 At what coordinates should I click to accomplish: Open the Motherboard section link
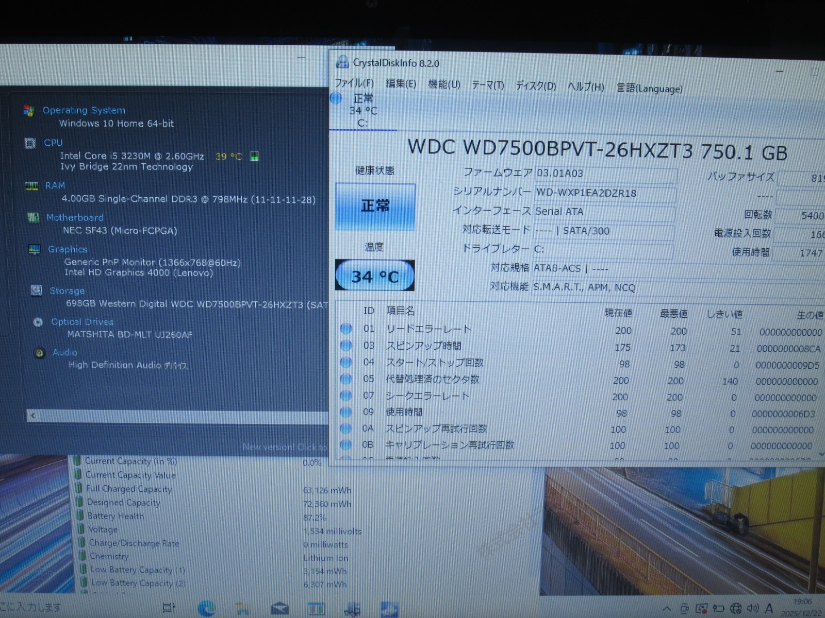[x=75, y=218]
